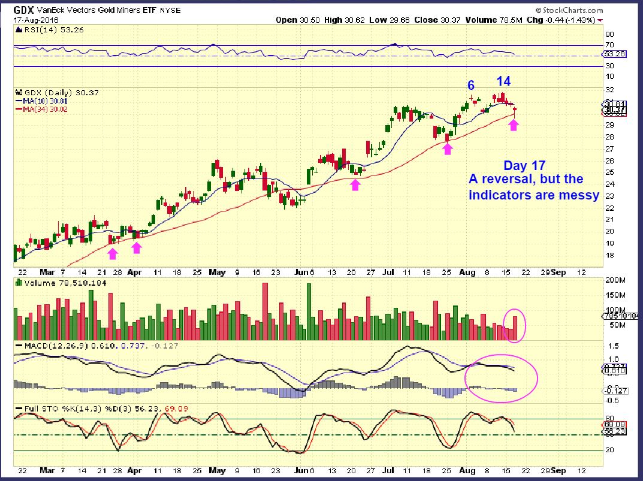This screenshot has height=481, width=643.
Task: Click the red MA(34) line legend marker
Action: click(x=19, y=109)
